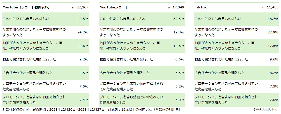Viewport: 281px width, 114px height.
Task: Select the 20.6% percentage cell
Action: point(83,46)
